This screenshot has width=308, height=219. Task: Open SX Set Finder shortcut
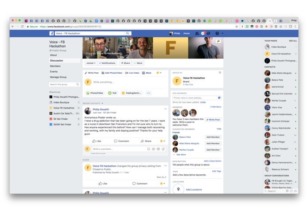61,119
